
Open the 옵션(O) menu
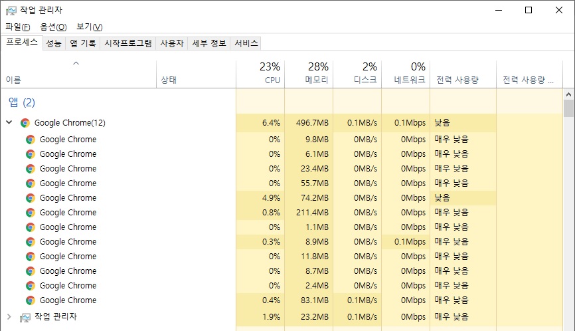[53, 27]
